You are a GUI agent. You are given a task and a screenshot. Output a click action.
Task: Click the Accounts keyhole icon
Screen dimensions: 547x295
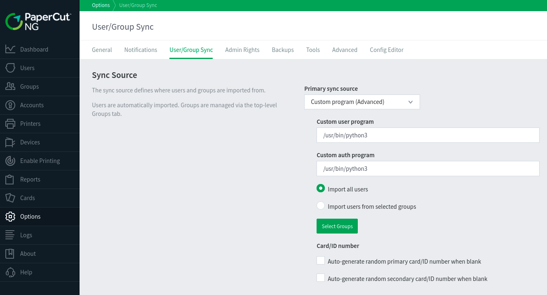point(10,105)
